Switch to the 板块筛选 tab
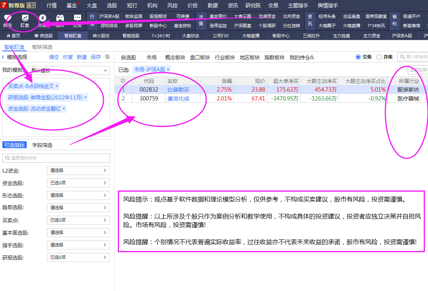The image size is (428, 291). click(42, 47)
